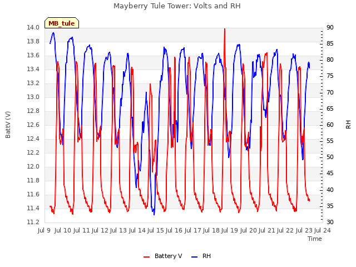Click the Jul 15 date tick label
Image resolution: width=356 pixels, height=267 pixels.
point(155,230)
